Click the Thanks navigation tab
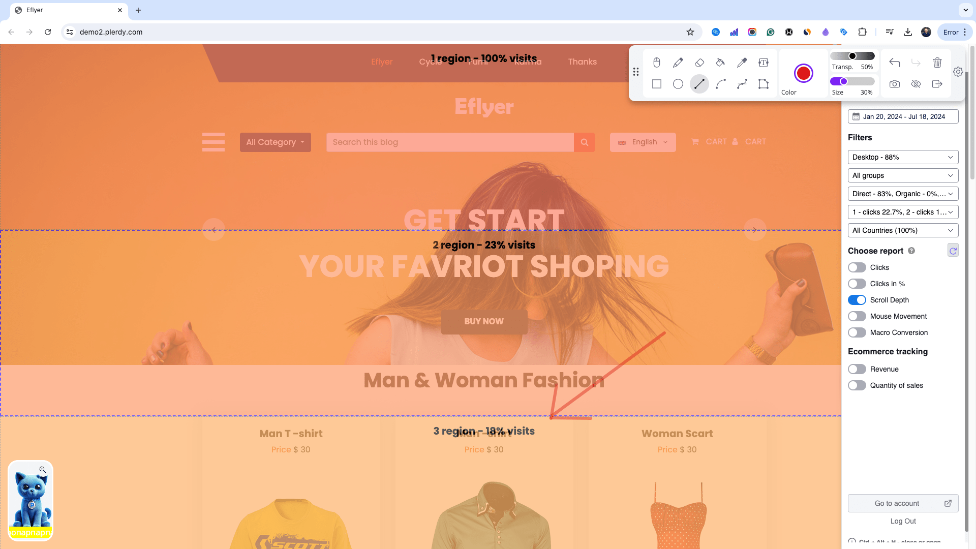The image size is (976, 549). click(x=582, y=62)
